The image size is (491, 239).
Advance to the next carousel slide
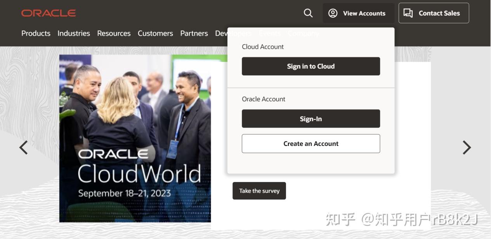pos(467,147)
